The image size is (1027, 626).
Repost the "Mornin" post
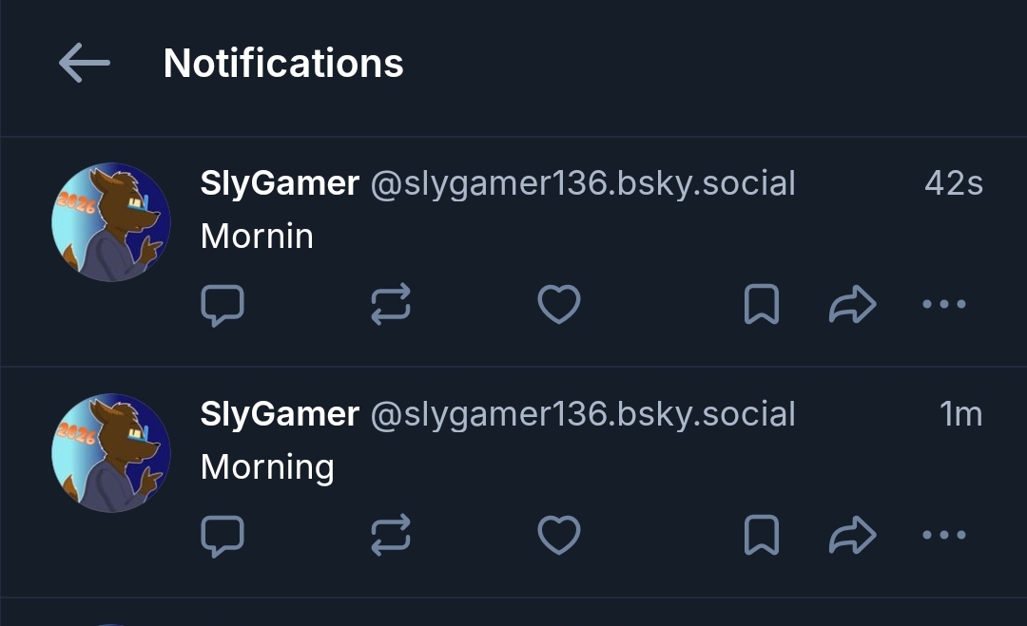coord(390,305)
